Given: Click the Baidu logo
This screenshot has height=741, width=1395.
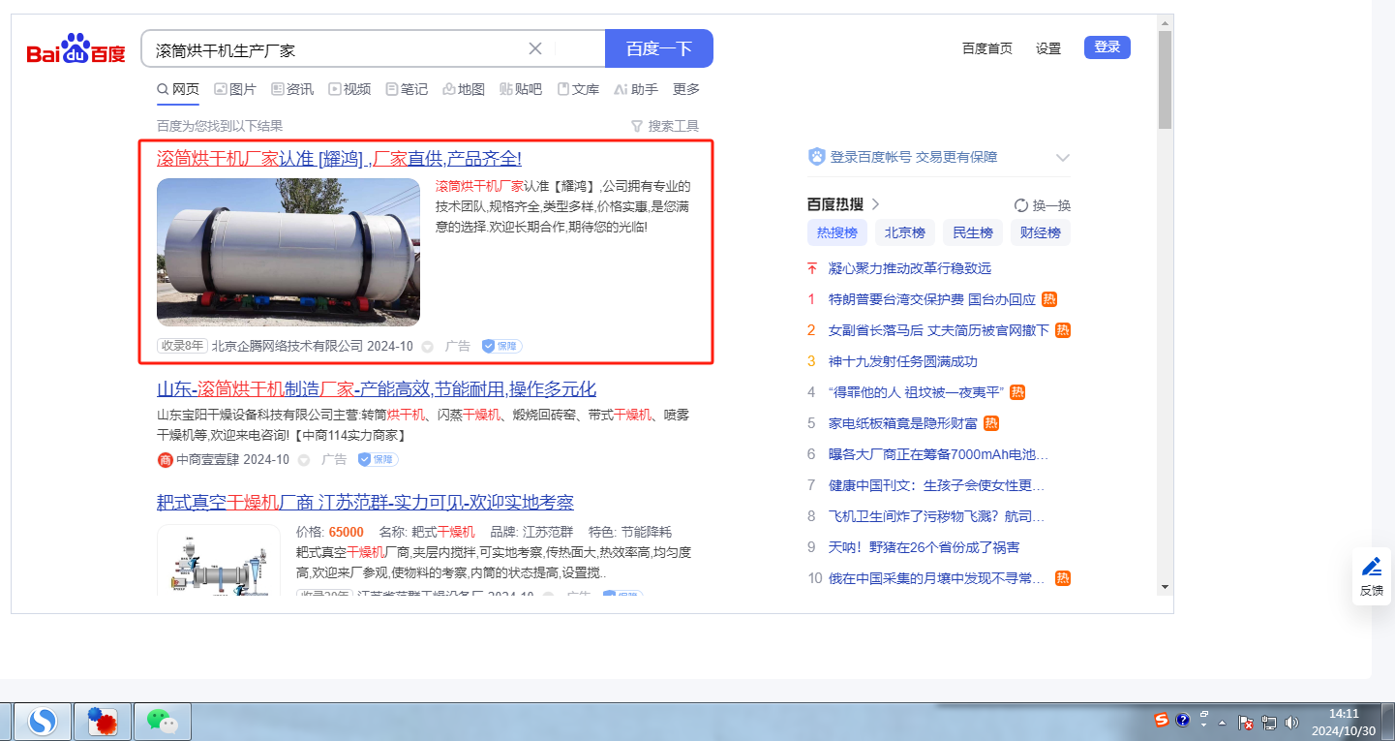Looking at the screenshot, I should point(76,49).
